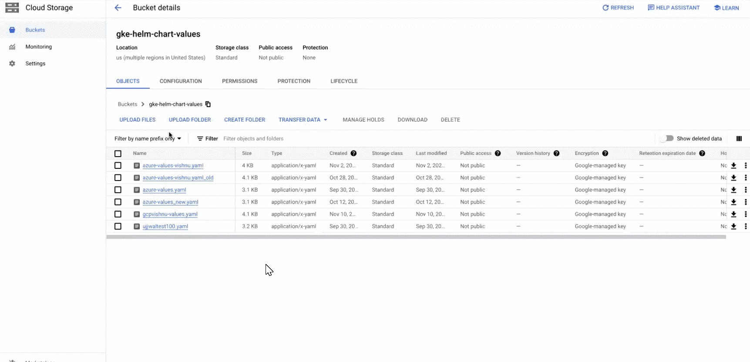Expand the Transfer Data dropdown menu
The image size is (750, 362).
pyautogui.click(x=303, y=120)
